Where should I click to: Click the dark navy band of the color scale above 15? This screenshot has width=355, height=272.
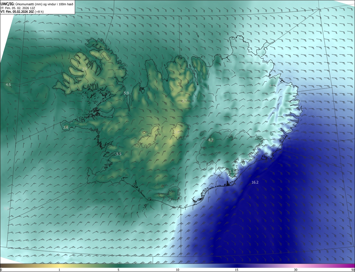coord(237,266)
